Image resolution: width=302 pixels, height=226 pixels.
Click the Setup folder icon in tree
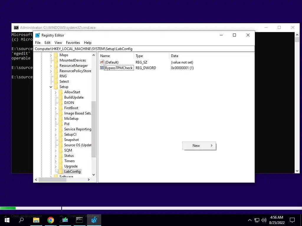click(x=56, y=87)
